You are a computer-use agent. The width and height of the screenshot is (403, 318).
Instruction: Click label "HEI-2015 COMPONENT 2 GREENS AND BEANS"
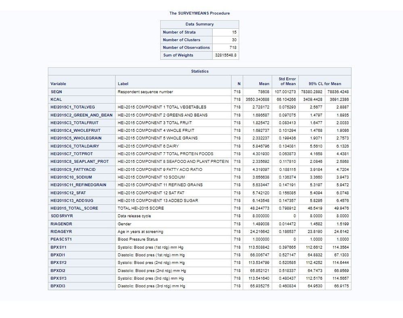(x=162, y=115)
